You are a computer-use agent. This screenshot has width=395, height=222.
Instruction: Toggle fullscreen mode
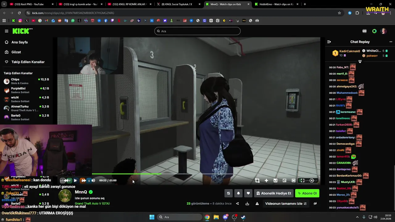click(302, 181)
